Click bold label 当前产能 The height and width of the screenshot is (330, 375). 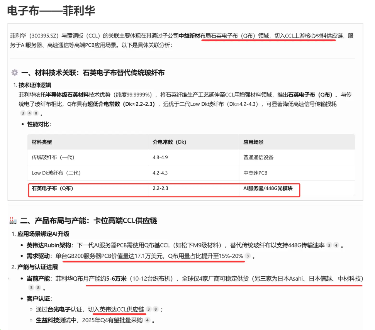coord(38,279)
